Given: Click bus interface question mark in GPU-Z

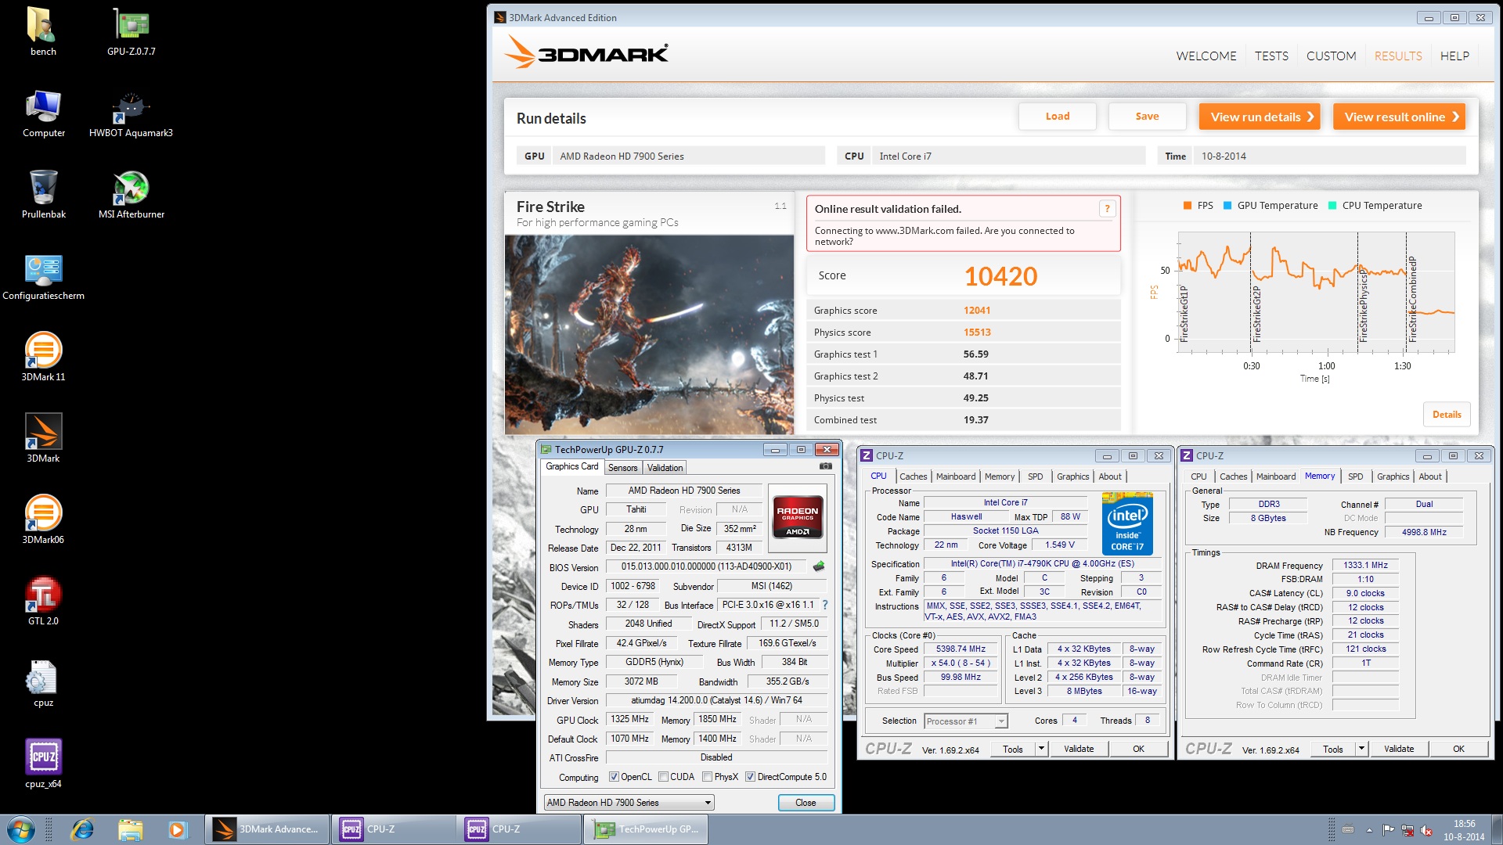Looking at the screenshot, I should (824, 605).
